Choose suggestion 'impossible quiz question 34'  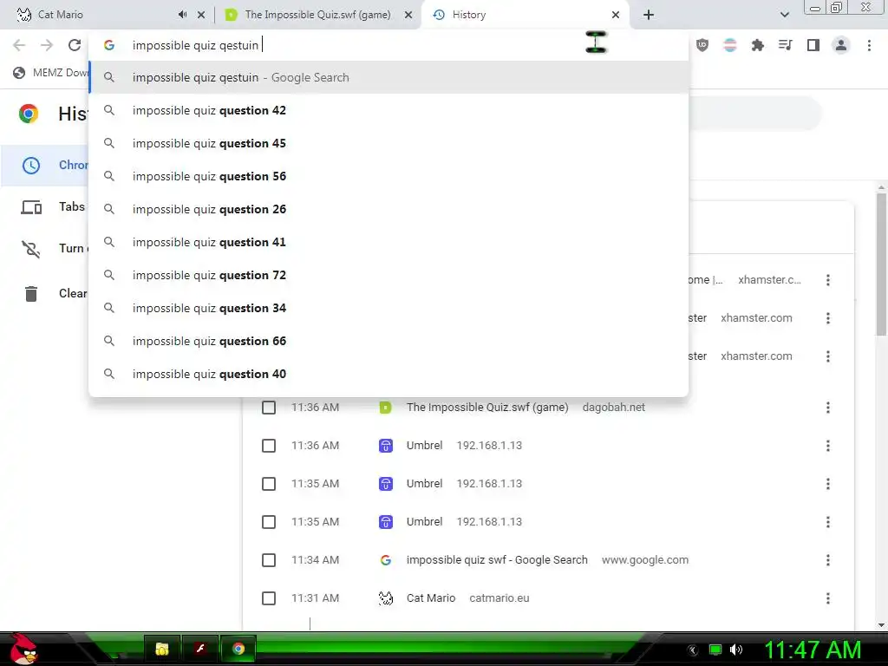pos(388,308)
